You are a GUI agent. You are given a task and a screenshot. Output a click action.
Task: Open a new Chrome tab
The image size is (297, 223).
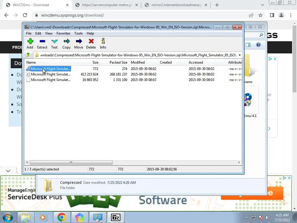[x=217, y=5]
